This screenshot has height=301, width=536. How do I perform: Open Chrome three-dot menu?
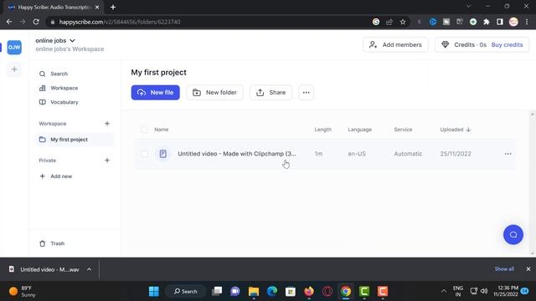coord(527,22)
